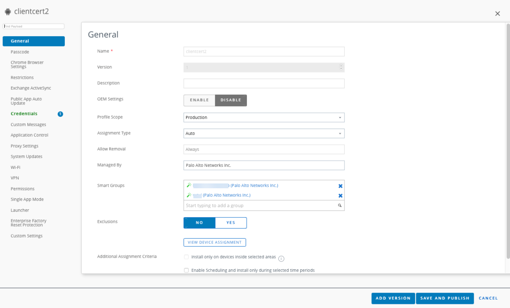The width and height of the screenshot is (510, 308).
Task: Click the Description text field
Action: pos(264,83)
